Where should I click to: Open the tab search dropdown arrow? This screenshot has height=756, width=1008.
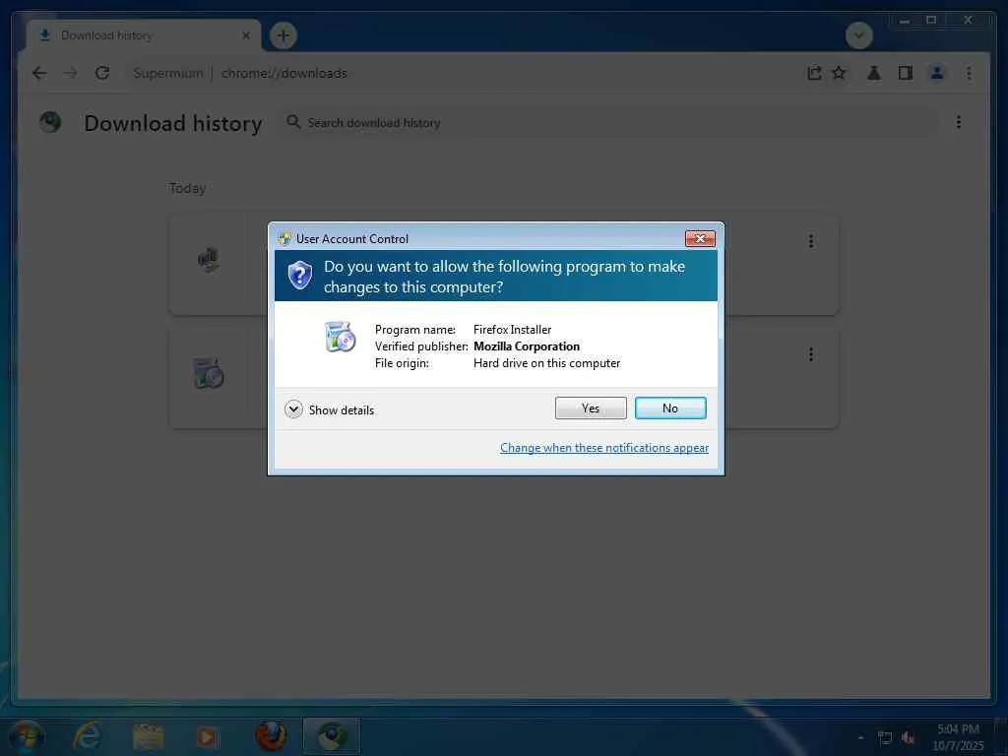point(858,35)
